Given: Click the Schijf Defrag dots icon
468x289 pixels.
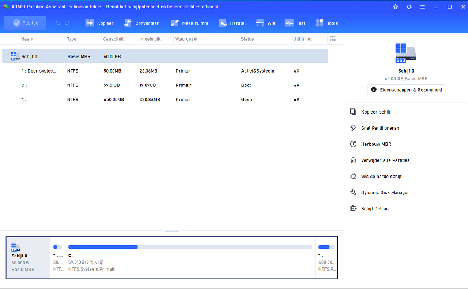Looking at the screenshot, I should pos(353,208).
